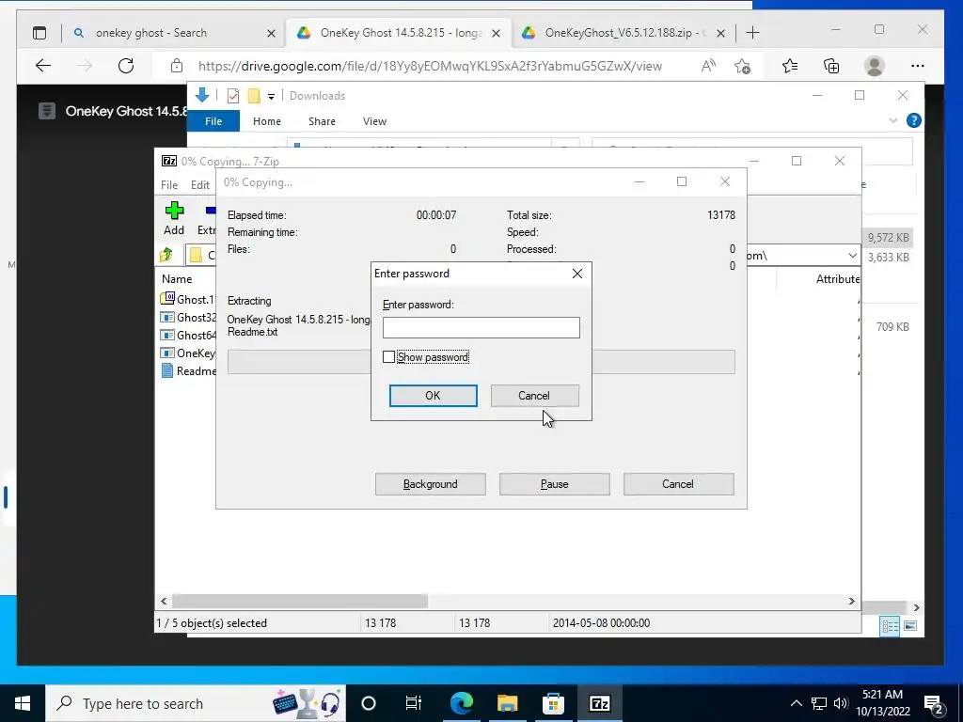Select the OneKey executable in 7-Zip list
Viewport: 963px width, 722px height.
[x=188, y=353]
